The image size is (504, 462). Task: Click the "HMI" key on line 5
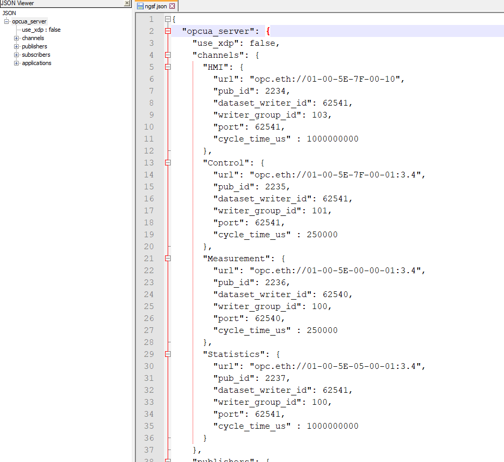point(215,67)
